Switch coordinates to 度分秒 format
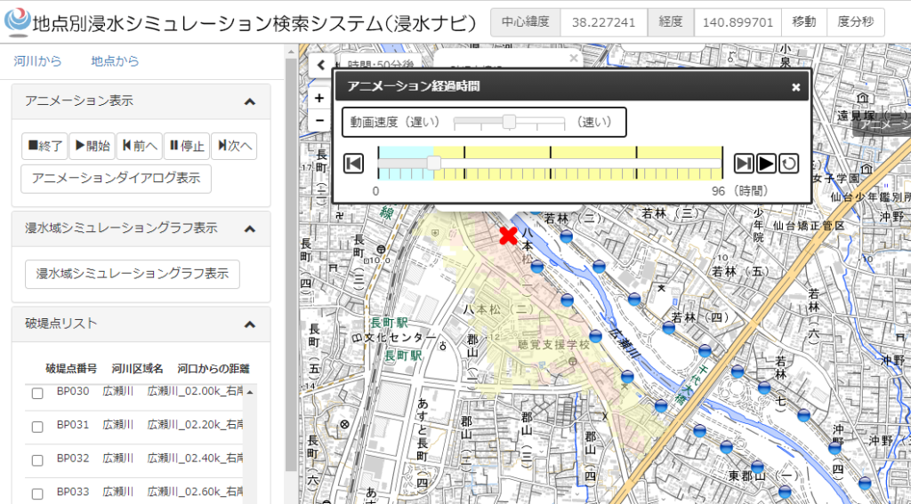911x504 pixels. tap(855, 22)
